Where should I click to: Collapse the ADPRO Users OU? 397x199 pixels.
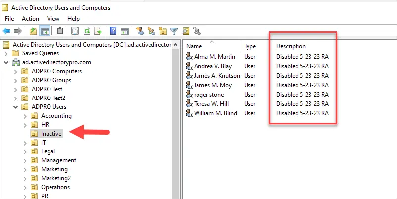pyautogui.click(x=16, y=107)
